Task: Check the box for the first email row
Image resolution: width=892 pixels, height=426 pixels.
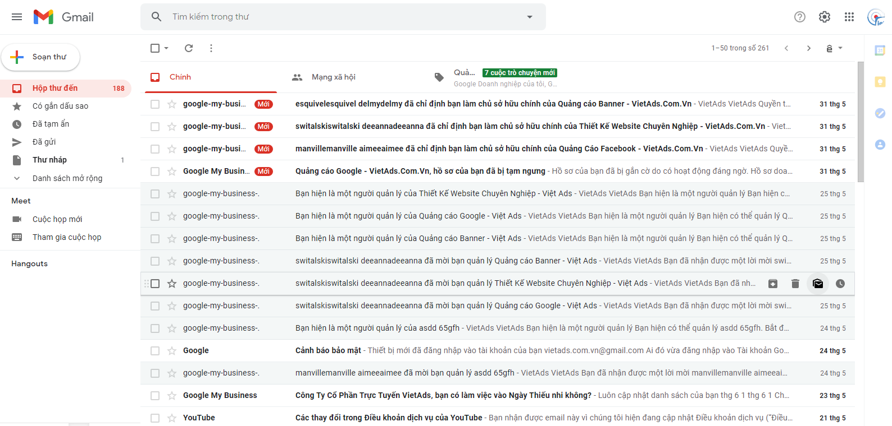Action: click(x=155, y=104)
